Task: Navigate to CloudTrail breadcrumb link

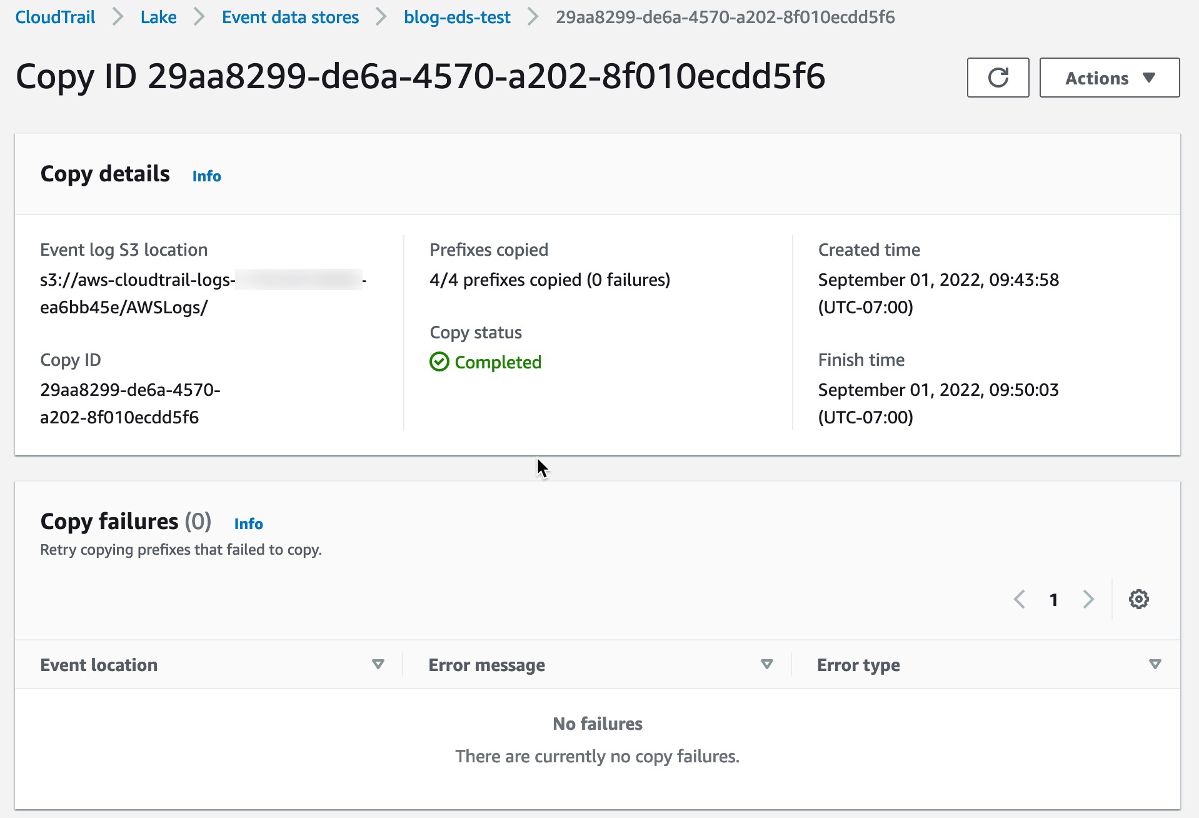Action: point(55,17)
